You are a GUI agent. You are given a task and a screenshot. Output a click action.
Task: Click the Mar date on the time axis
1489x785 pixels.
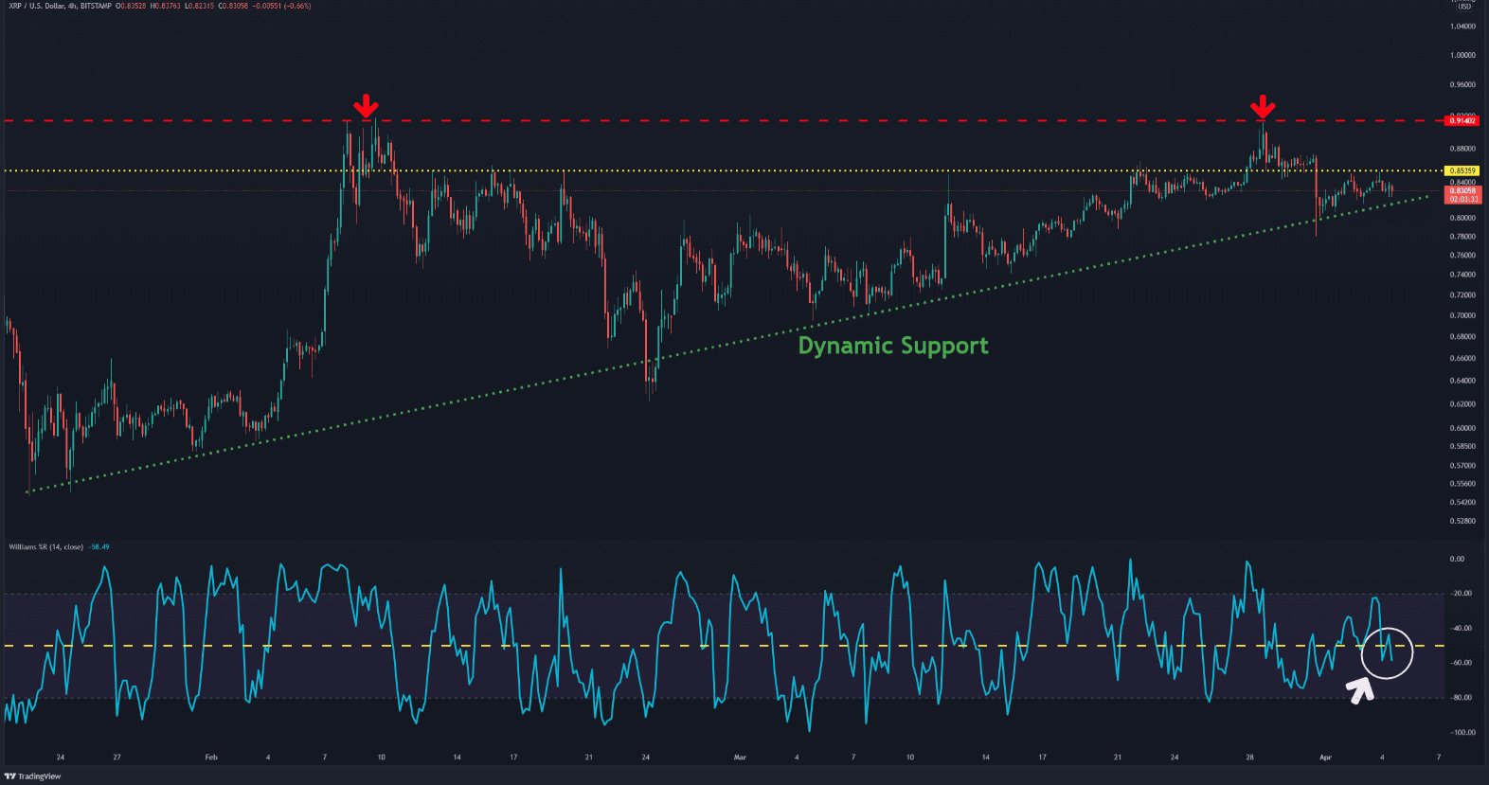[740, 758]
